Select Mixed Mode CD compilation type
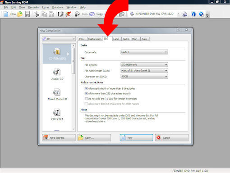 [x=57, y=95]
